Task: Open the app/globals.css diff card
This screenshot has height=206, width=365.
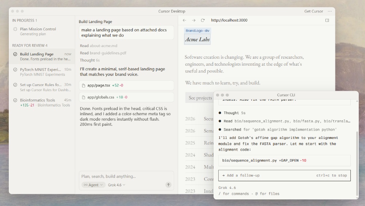Action: 126,97
